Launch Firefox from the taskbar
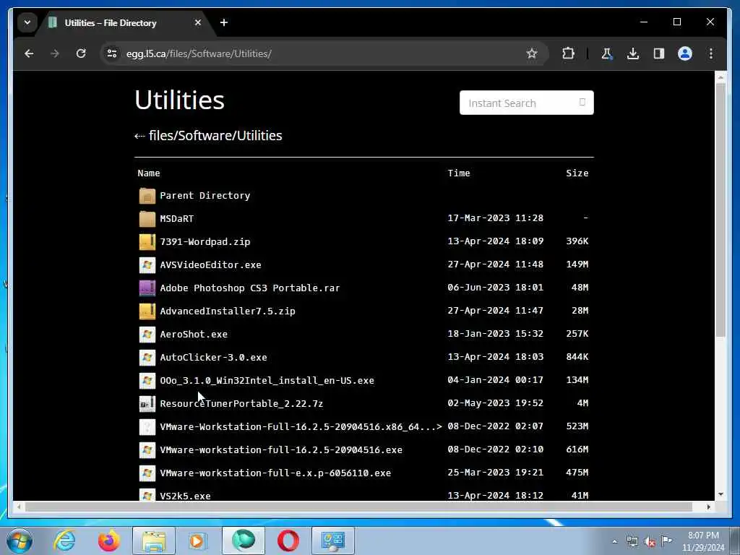The image size is (740, 555). click(108, 541)
